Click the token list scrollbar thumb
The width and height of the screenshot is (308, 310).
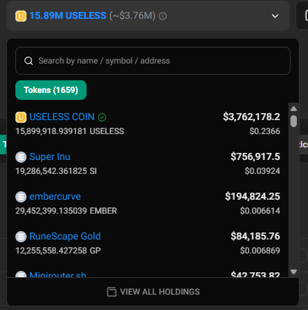click(293, 121)
